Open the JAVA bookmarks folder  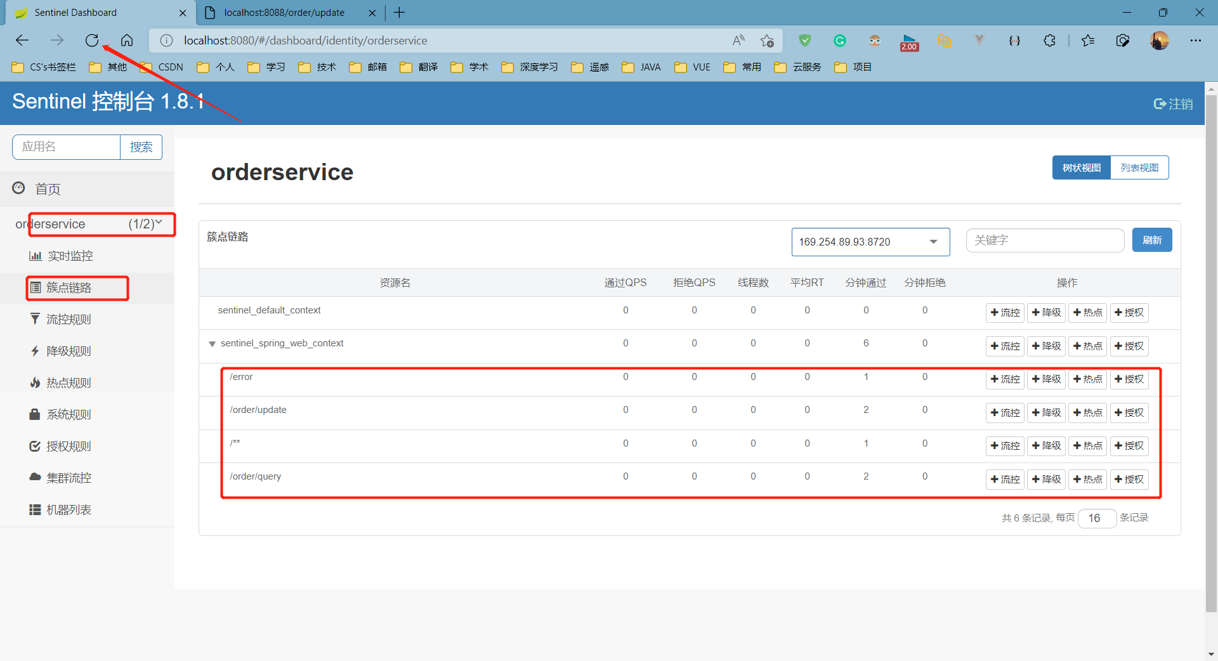click(641, 67)
